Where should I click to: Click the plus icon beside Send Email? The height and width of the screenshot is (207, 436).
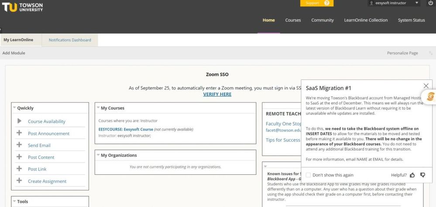pos(19,145)
